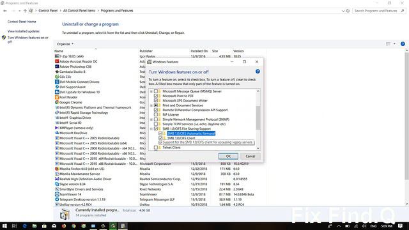The width and height of the screenshot is (409, 230).
Task: Click the KMPlayer program icon
Action: pos(57,128)
